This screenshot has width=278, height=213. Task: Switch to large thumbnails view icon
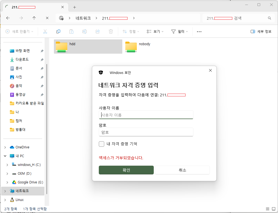tap(274, 209)
